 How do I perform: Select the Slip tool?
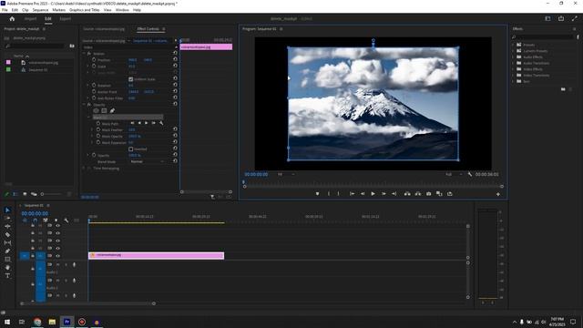7,243
